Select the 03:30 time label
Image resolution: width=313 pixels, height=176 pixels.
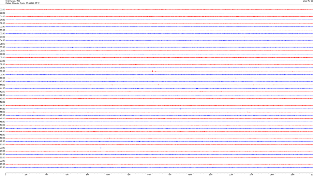pyautogui.click(x=2, y=34)
